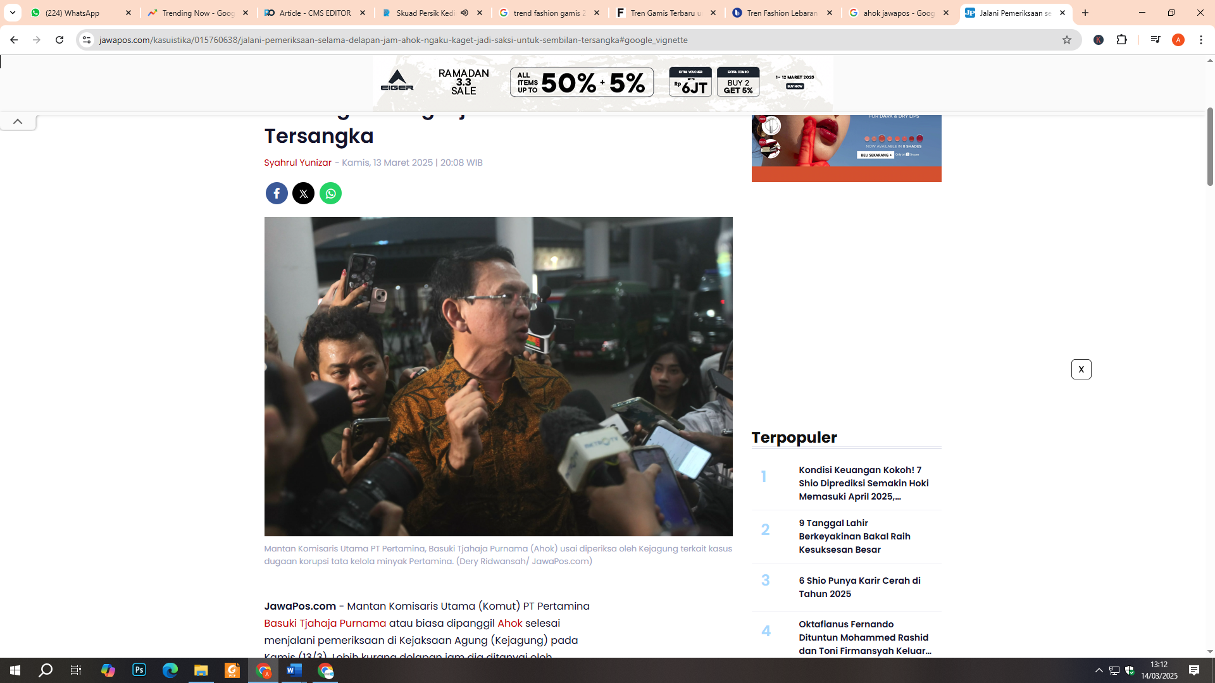Image resolution: width=1215 pixels, height=683 pixels.
Task: Open Kondisi Keuangan Kokoh 7 Shio article
Action: 863,483
